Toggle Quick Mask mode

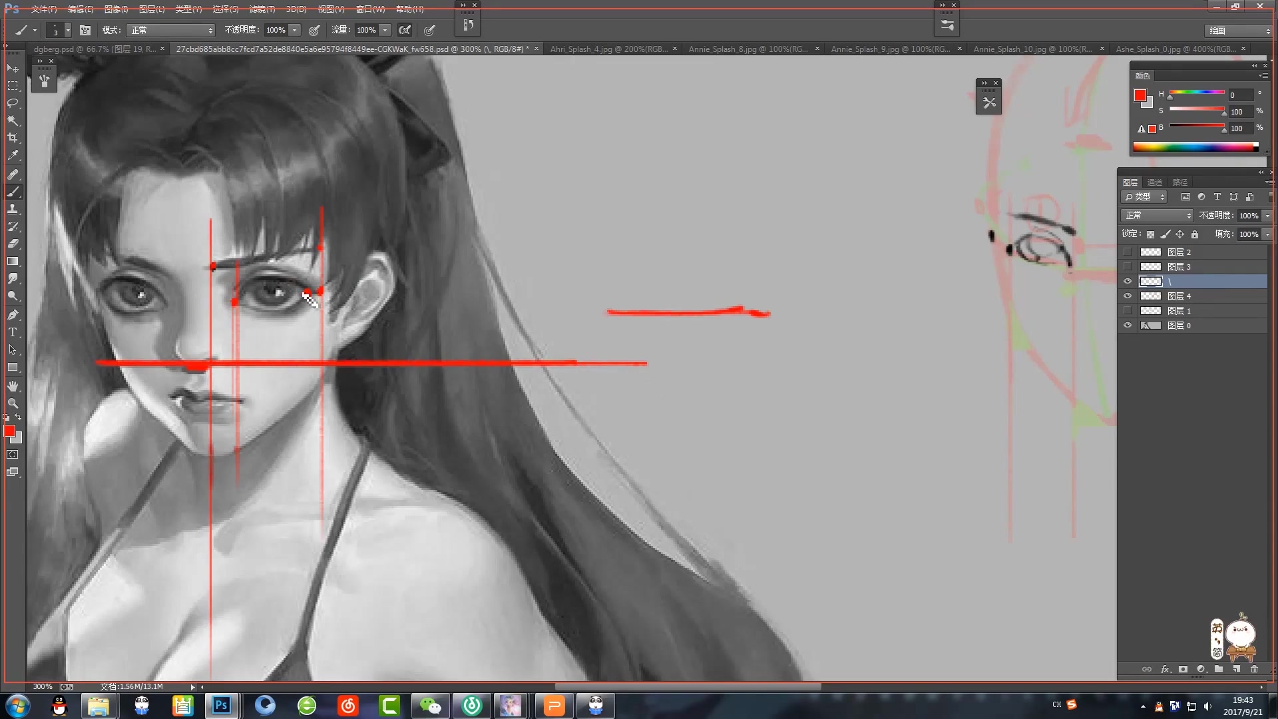13,455
